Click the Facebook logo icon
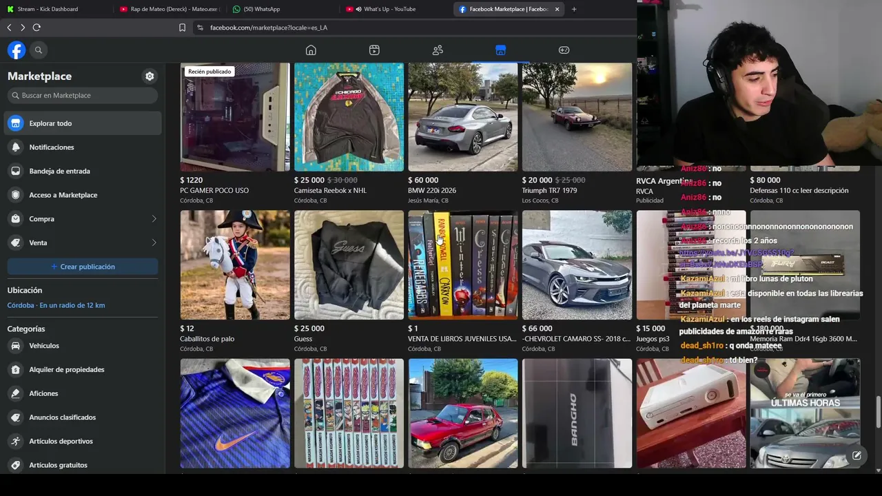 click(x=17, y=50)
